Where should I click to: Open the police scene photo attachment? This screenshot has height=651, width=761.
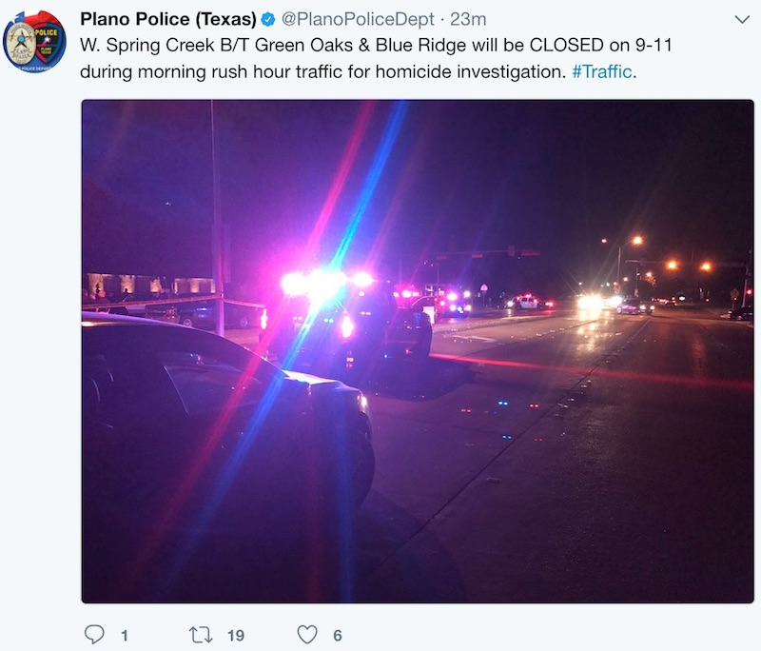click(418, 351)
